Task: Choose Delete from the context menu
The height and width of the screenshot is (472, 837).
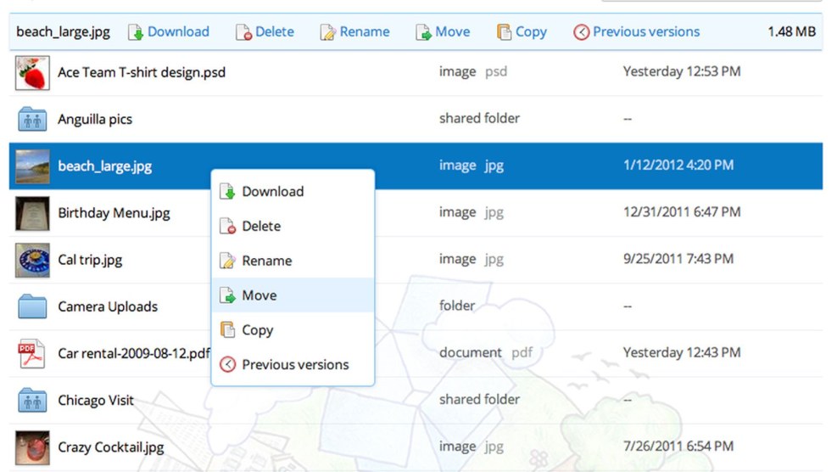Action: point(261,227)
